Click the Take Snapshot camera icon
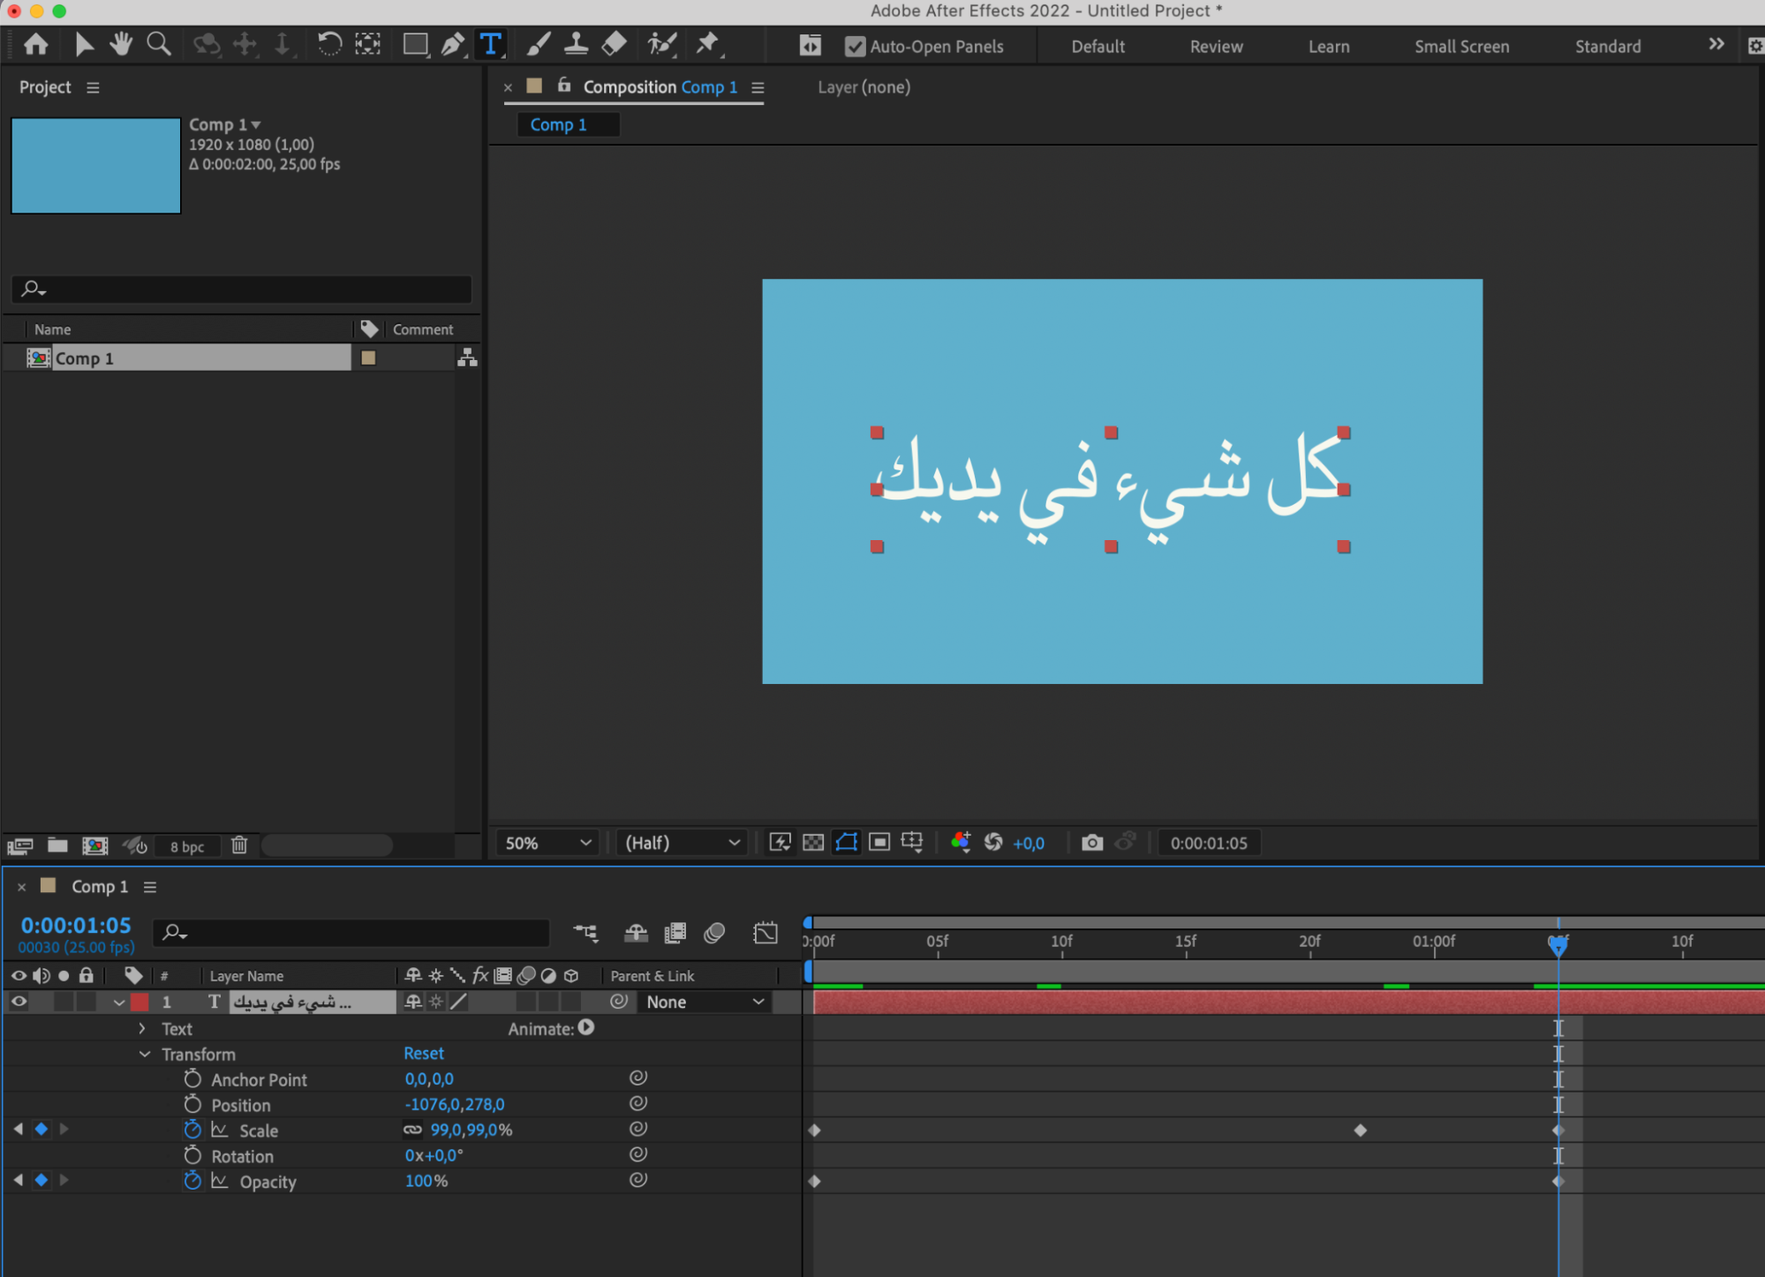Image resolution: width=1765 pixels, height=1277 pixels. 1092,843
